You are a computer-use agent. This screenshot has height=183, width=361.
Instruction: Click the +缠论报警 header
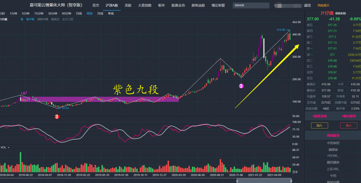(349, 116)
